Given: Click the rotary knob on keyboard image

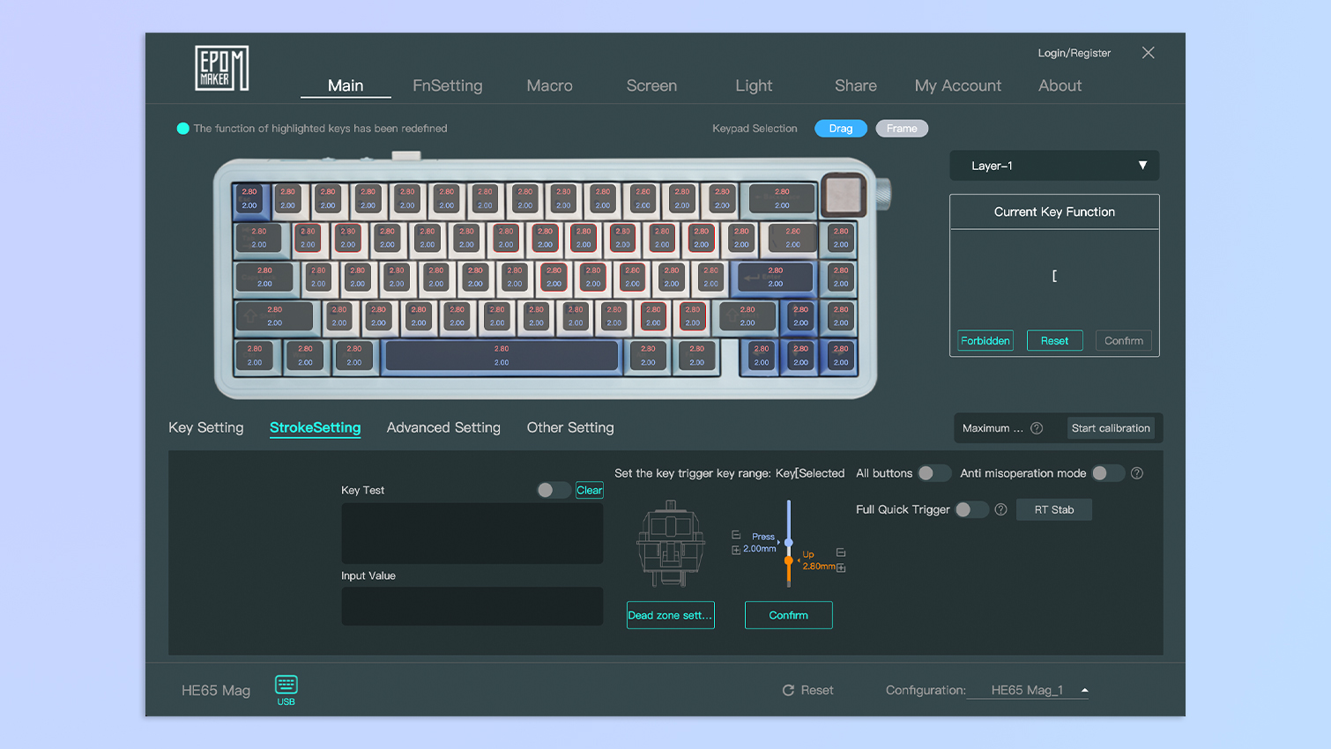Looking at the screenshot, I should (x=844, y=195).
